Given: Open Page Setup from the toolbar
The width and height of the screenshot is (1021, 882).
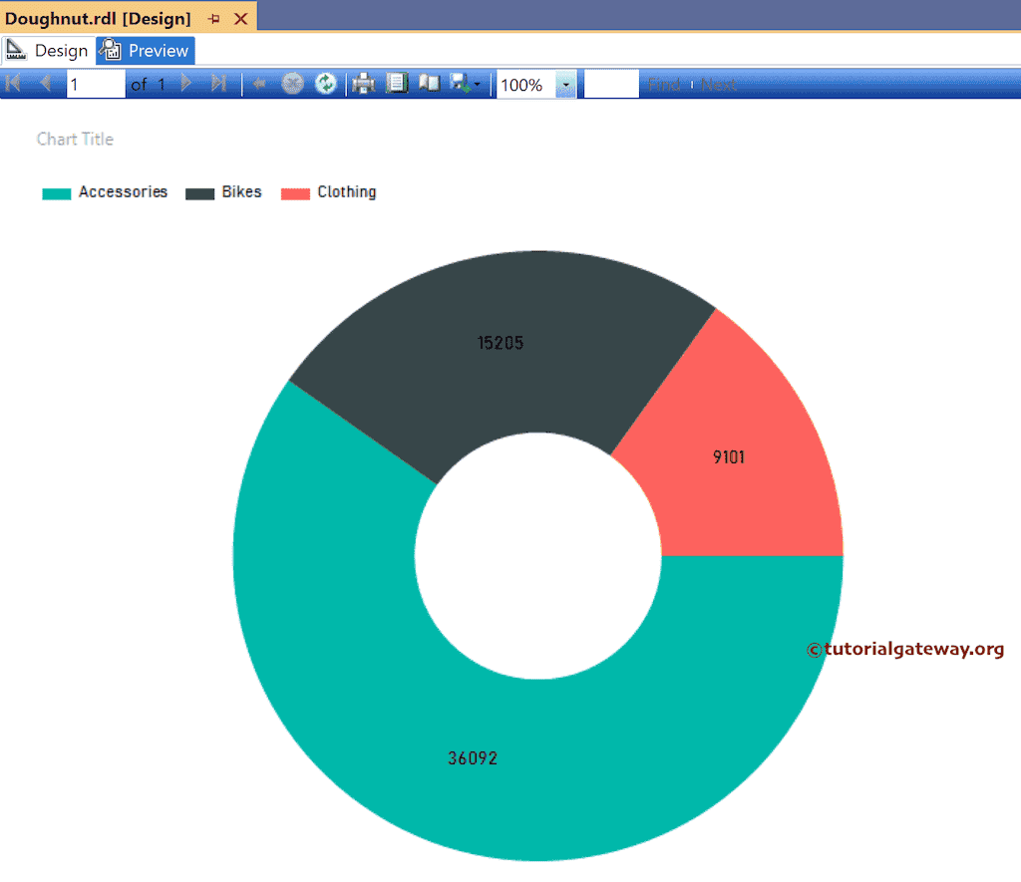Looking at the screenshot, I should coord(397,84).
